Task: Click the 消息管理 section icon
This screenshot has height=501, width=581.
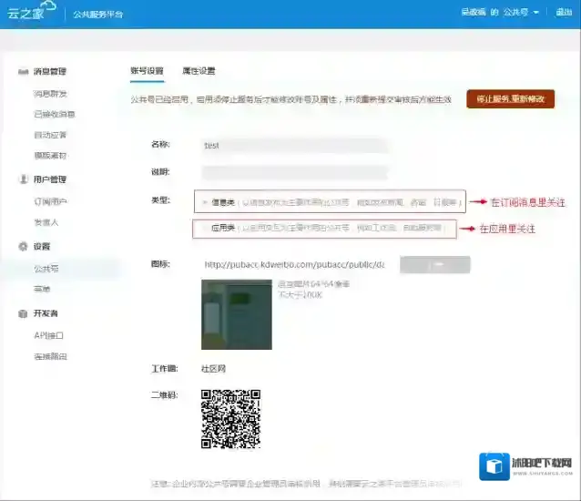Action: [23, 72]
